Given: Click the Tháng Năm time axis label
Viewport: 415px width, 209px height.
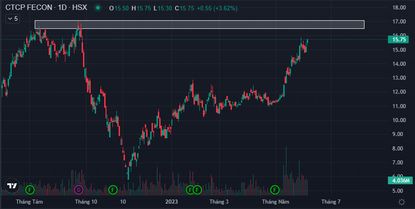Looking at the screenshot, I should 276,202.
